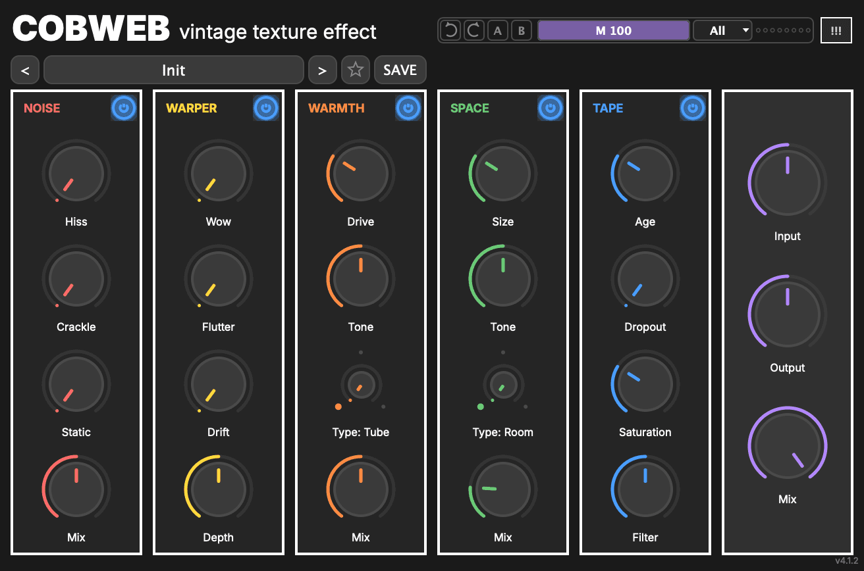
Task: Click the SAVE preset button
Action: pos(400,70)
